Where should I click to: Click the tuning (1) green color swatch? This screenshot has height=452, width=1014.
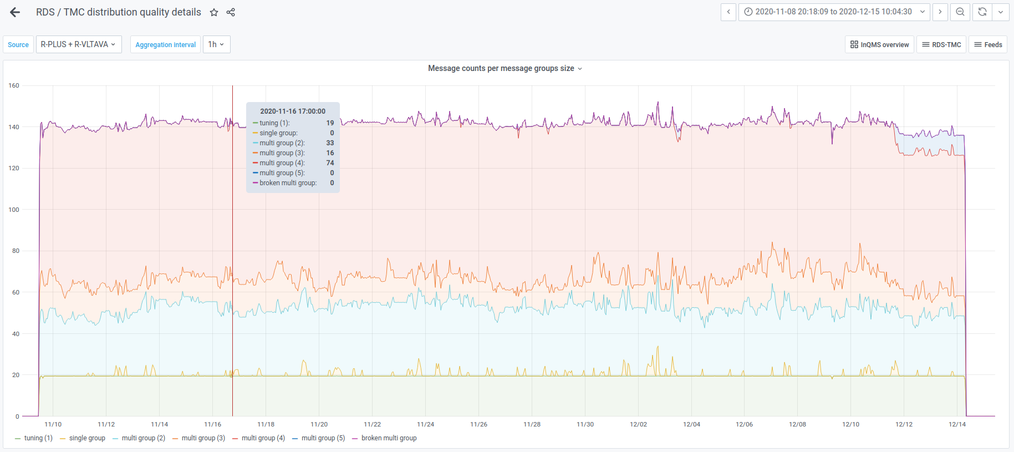(x=18, y=439)
